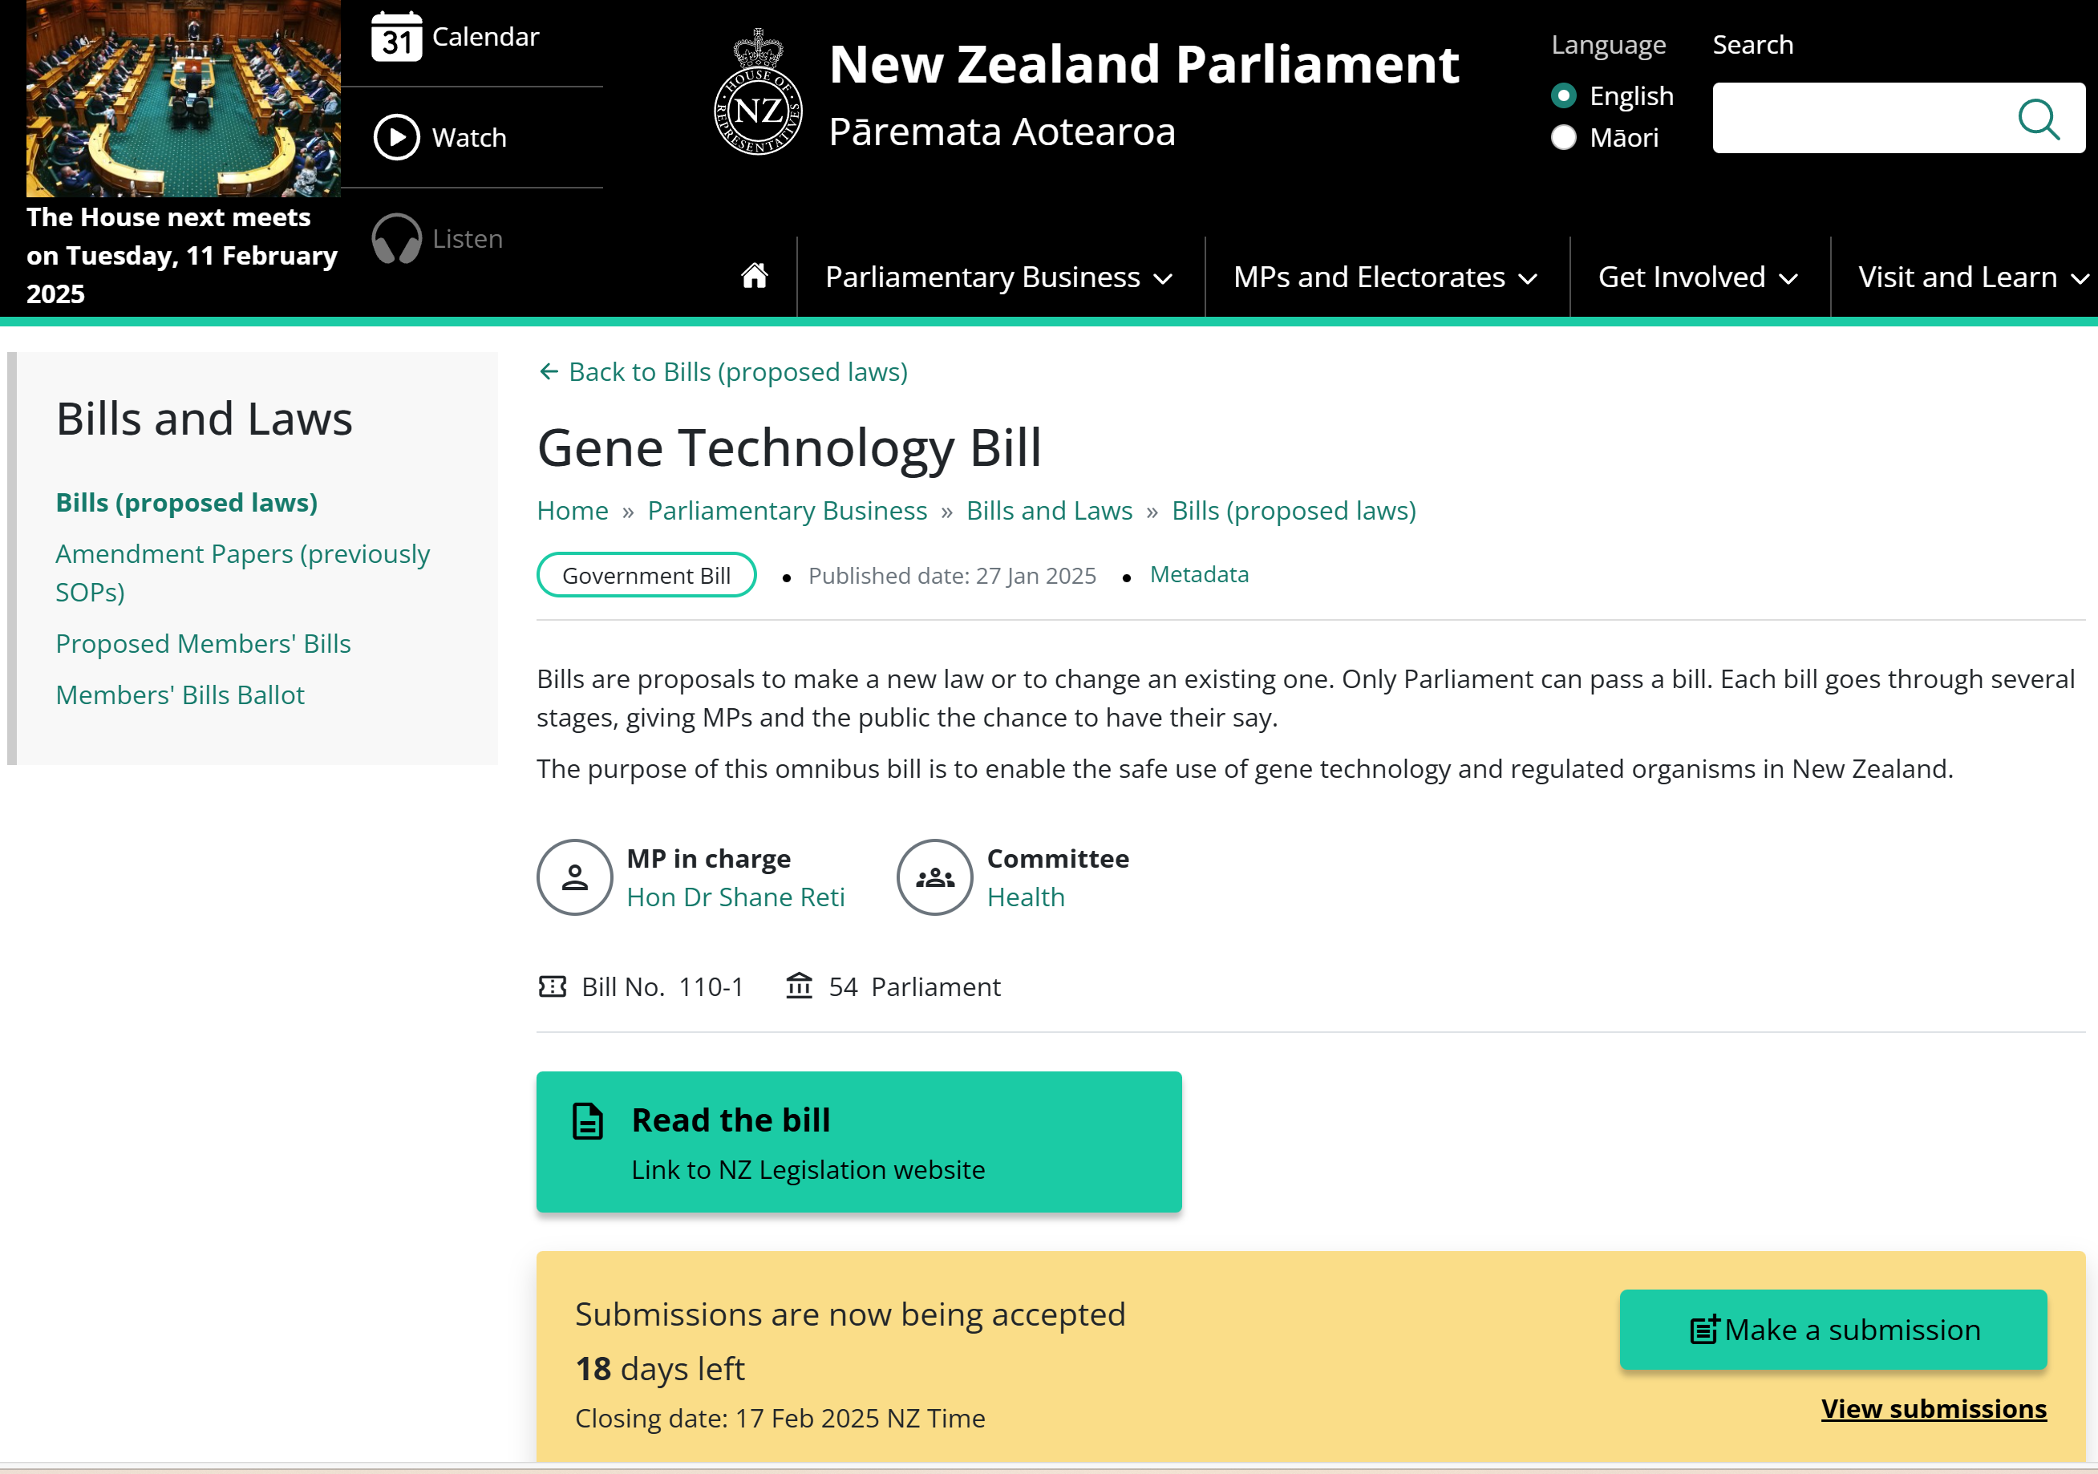Click the New Zealand Parliament title

click(x=1143, y=64)
